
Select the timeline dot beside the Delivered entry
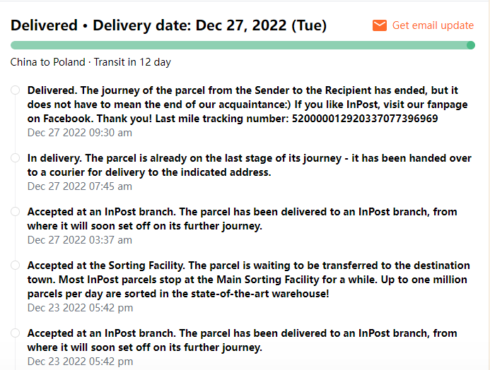(x=16, y=90)
